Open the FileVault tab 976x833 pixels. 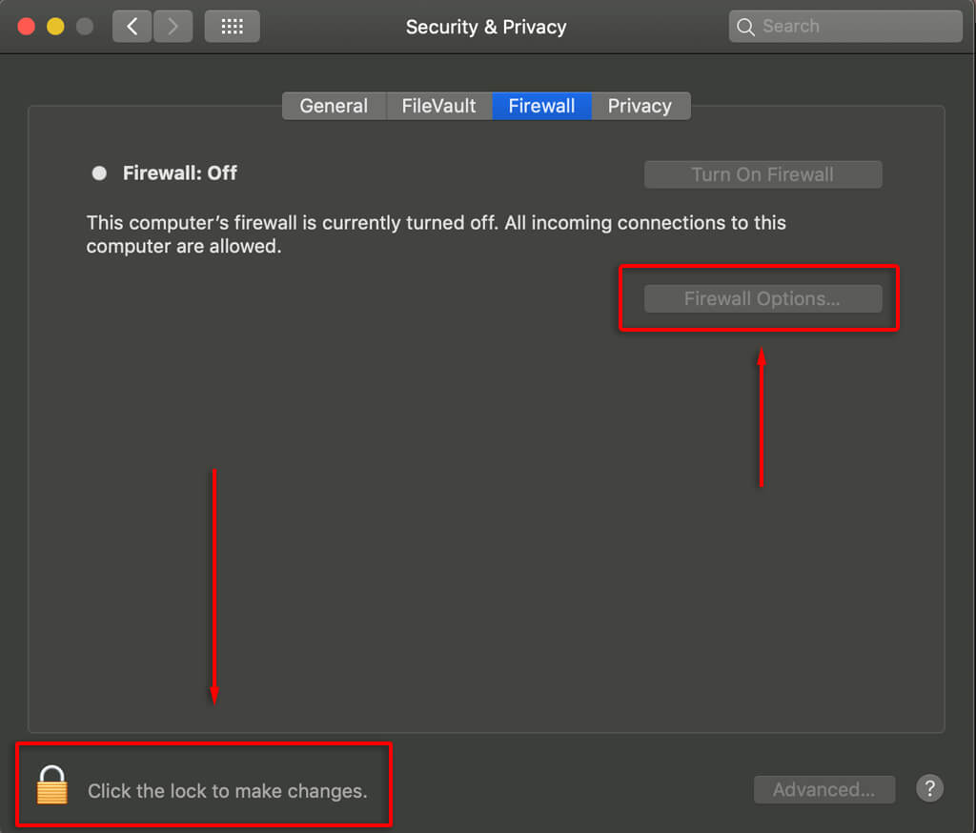tap(438, 106)
